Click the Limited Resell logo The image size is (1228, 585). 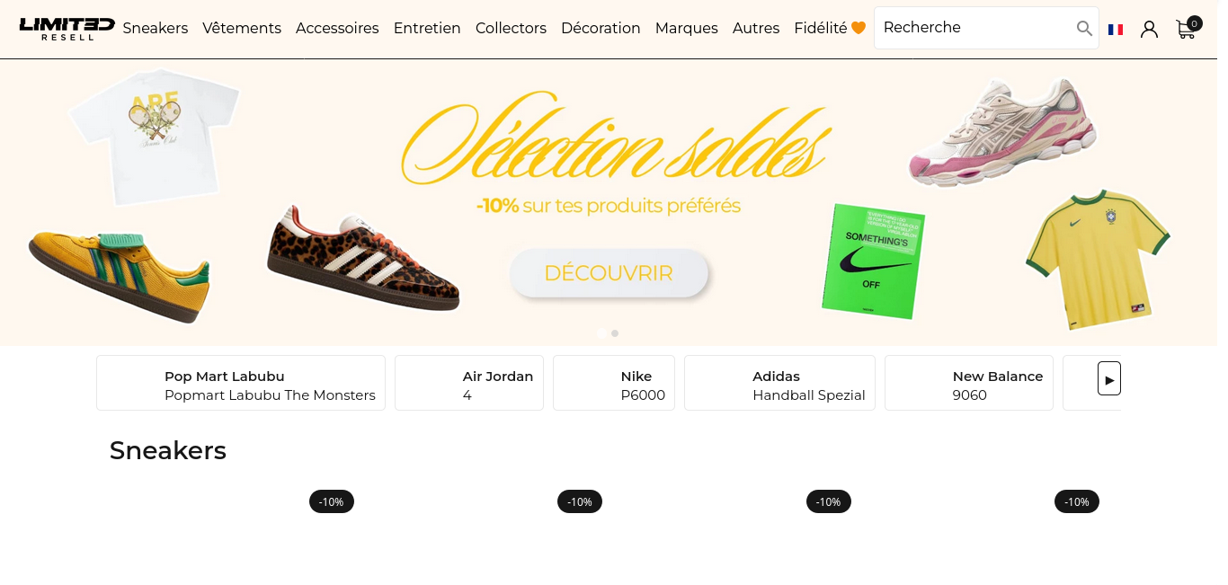click(x=67, y=28)
